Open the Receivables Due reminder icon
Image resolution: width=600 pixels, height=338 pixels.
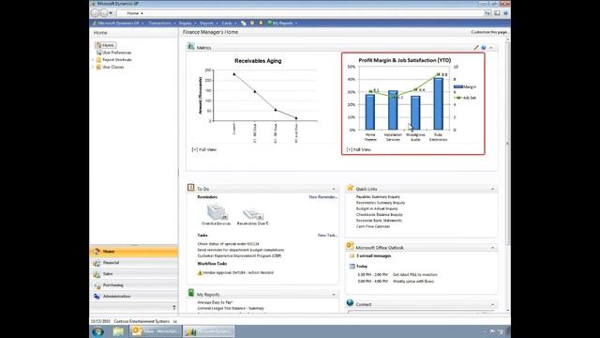point(254,214)
